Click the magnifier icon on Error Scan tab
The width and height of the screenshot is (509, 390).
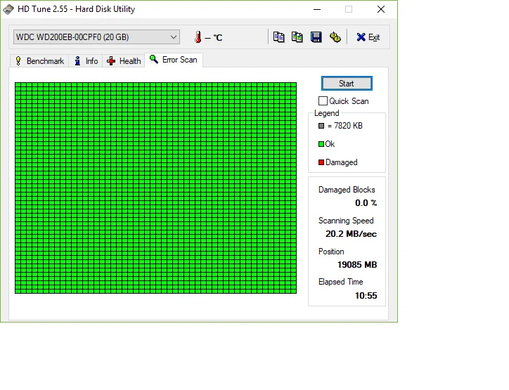pos(153,59)
